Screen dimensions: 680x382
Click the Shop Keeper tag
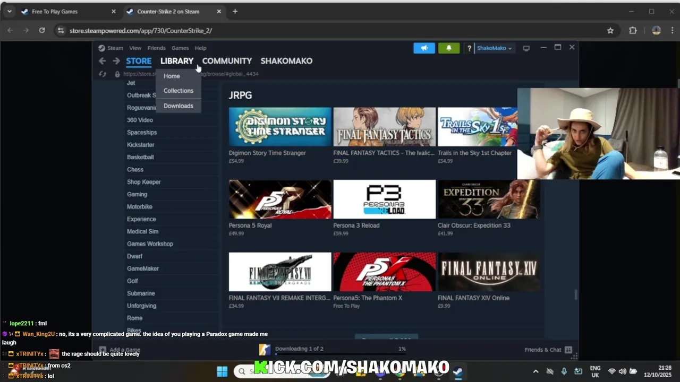(144, 182)
